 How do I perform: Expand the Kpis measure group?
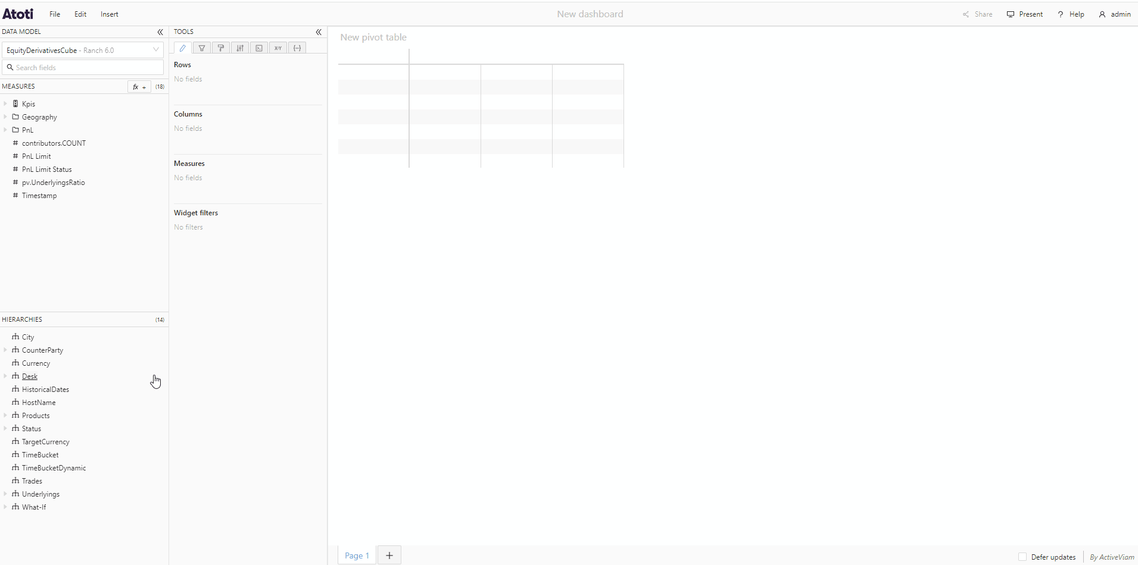(x=5, y=103)
